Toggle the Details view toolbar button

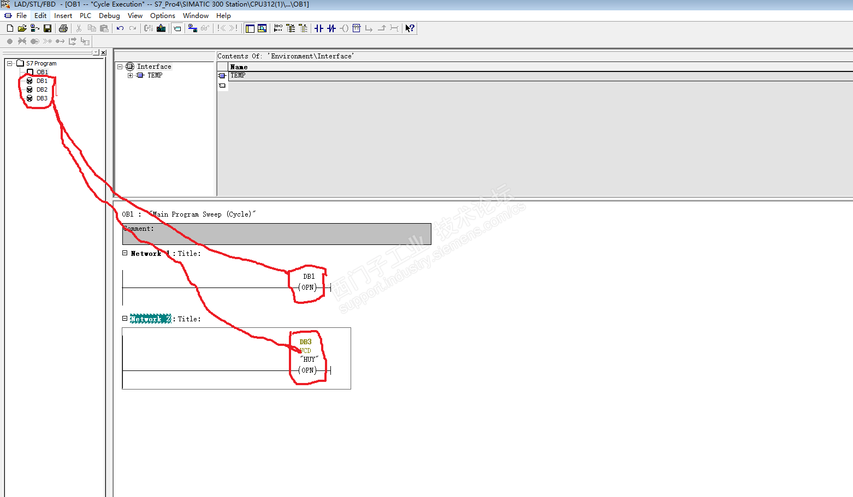click(x=262, y=28)
